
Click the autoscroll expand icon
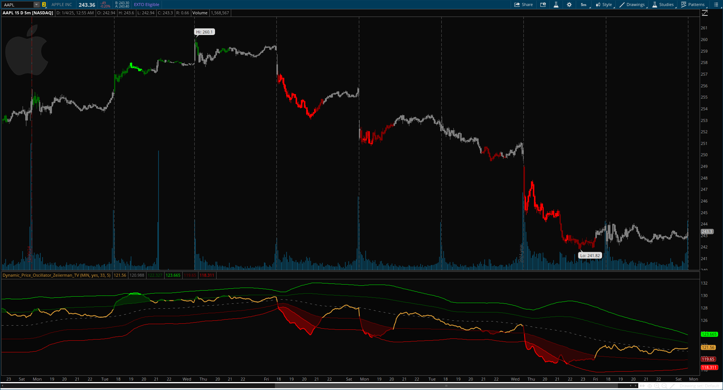pos(643,386)
